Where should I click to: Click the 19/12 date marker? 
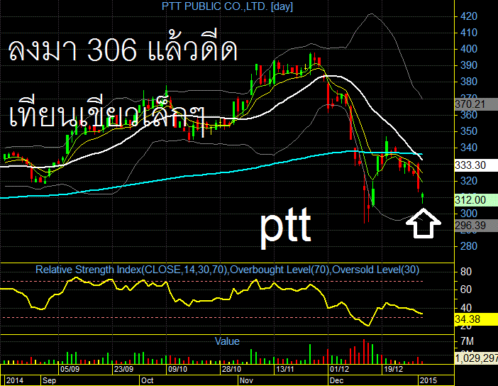393,370
